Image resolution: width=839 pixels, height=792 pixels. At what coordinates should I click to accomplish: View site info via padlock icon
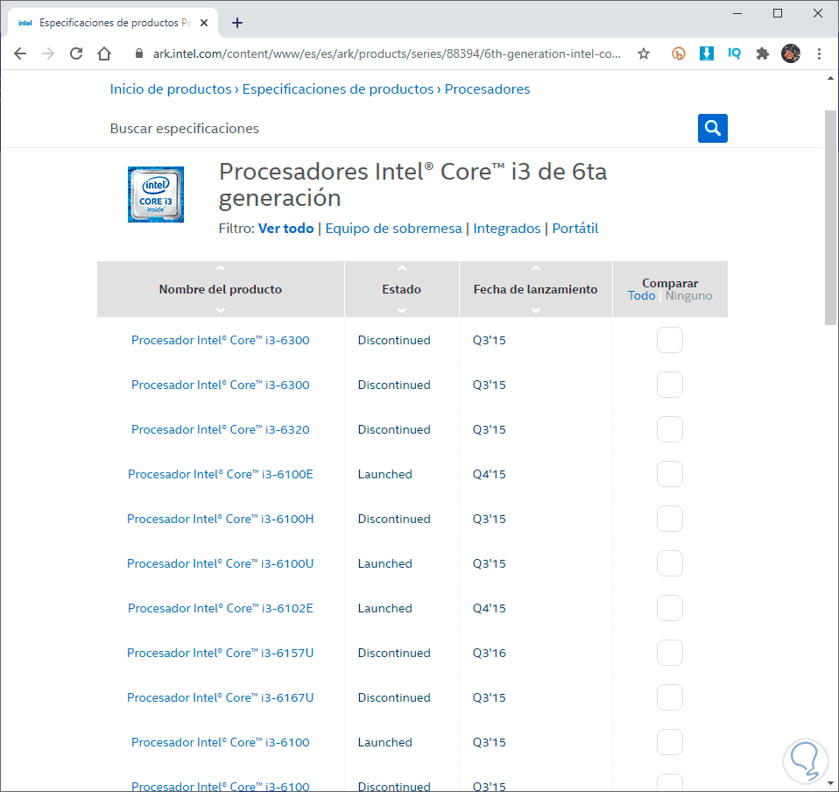pyautogui.click(x=139, y=53)
